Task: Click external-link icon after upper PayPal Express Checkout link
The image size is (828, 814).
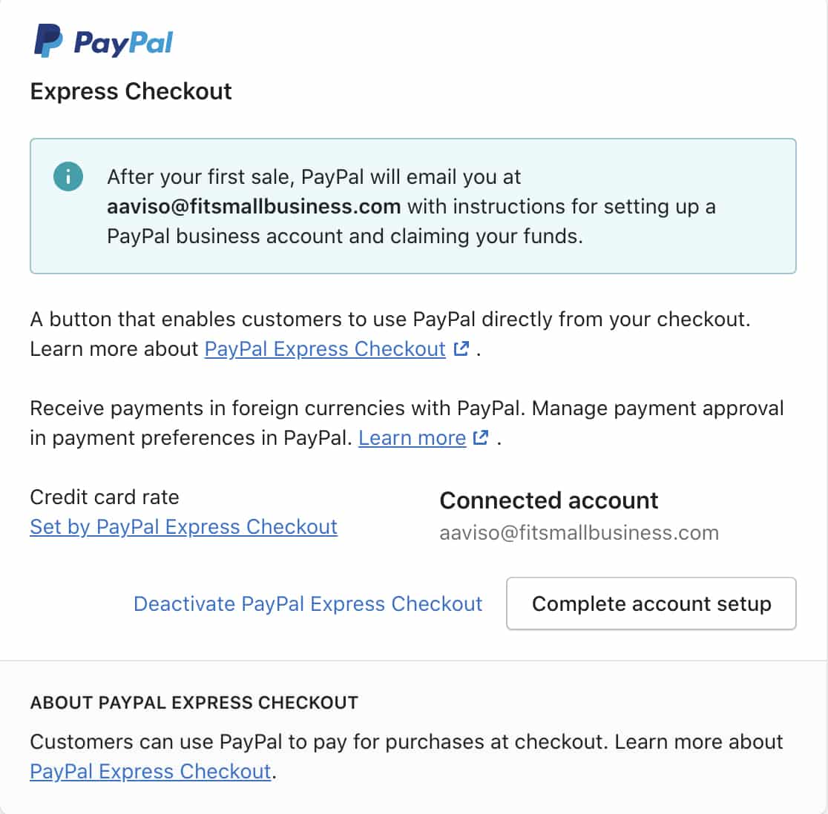Action: 461,348
